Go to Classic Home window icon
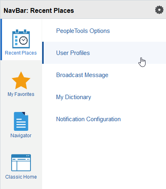The image size is (166, 189). click(21, 163)
